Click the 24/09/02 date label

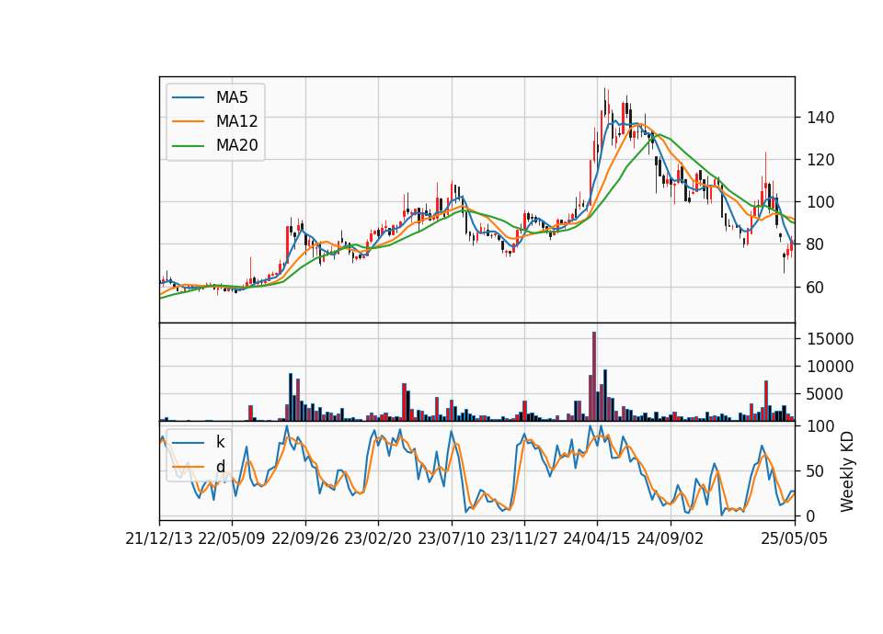click(x=671, y=538)
